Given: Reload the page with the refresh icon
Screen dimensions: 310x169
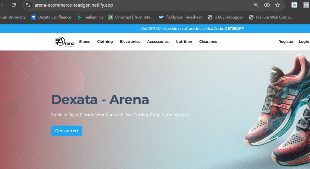Looking at the screenshot, I should point(14,5).
